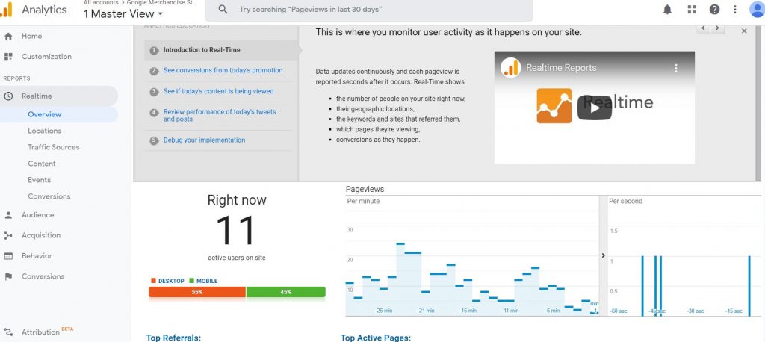This screenshot has width=765, height=342.
Task: Click the user account avatar
Action: [758, 9]
